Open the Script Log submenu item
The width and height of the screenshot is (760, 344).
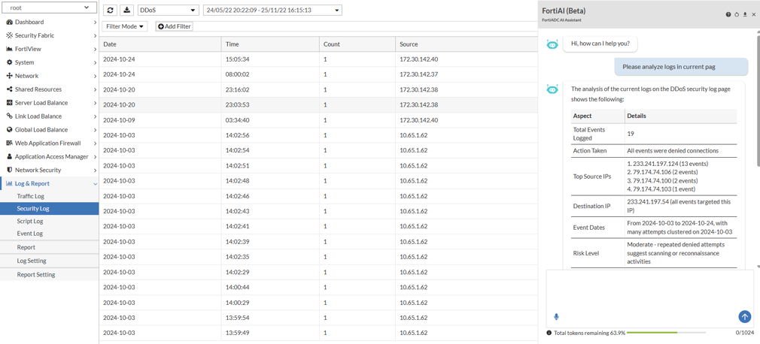click(x=50, y=221)
